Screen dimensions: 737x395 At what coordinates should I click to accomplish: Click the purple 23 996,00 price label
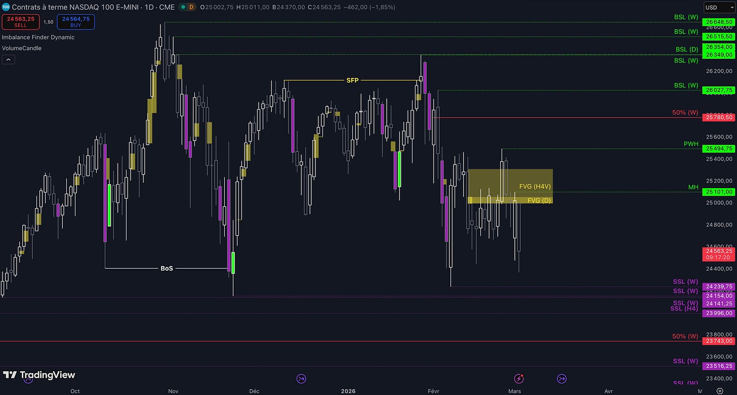pyautogui.click(x=719, y=314)
